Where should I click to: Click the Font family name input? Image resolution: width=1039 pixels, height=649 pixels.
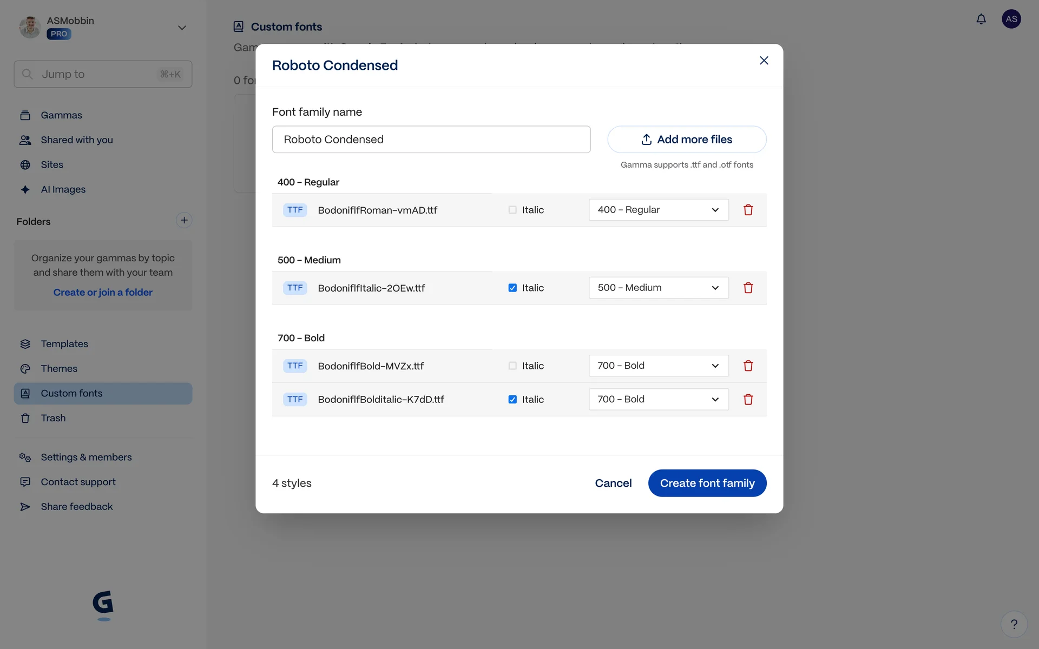coord(431,140)
